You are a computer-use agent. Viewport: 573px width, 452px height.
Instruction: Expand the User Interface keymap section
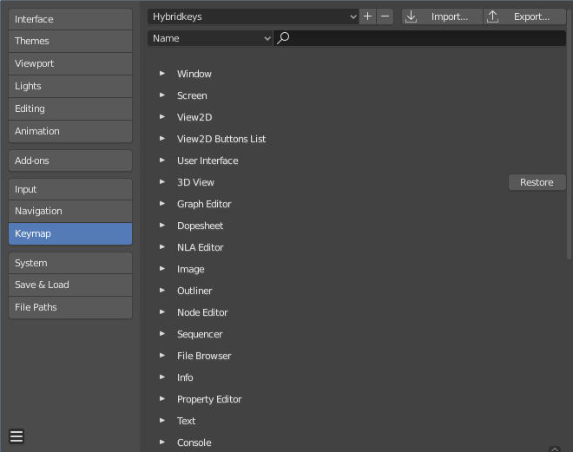tap(162, 160)
